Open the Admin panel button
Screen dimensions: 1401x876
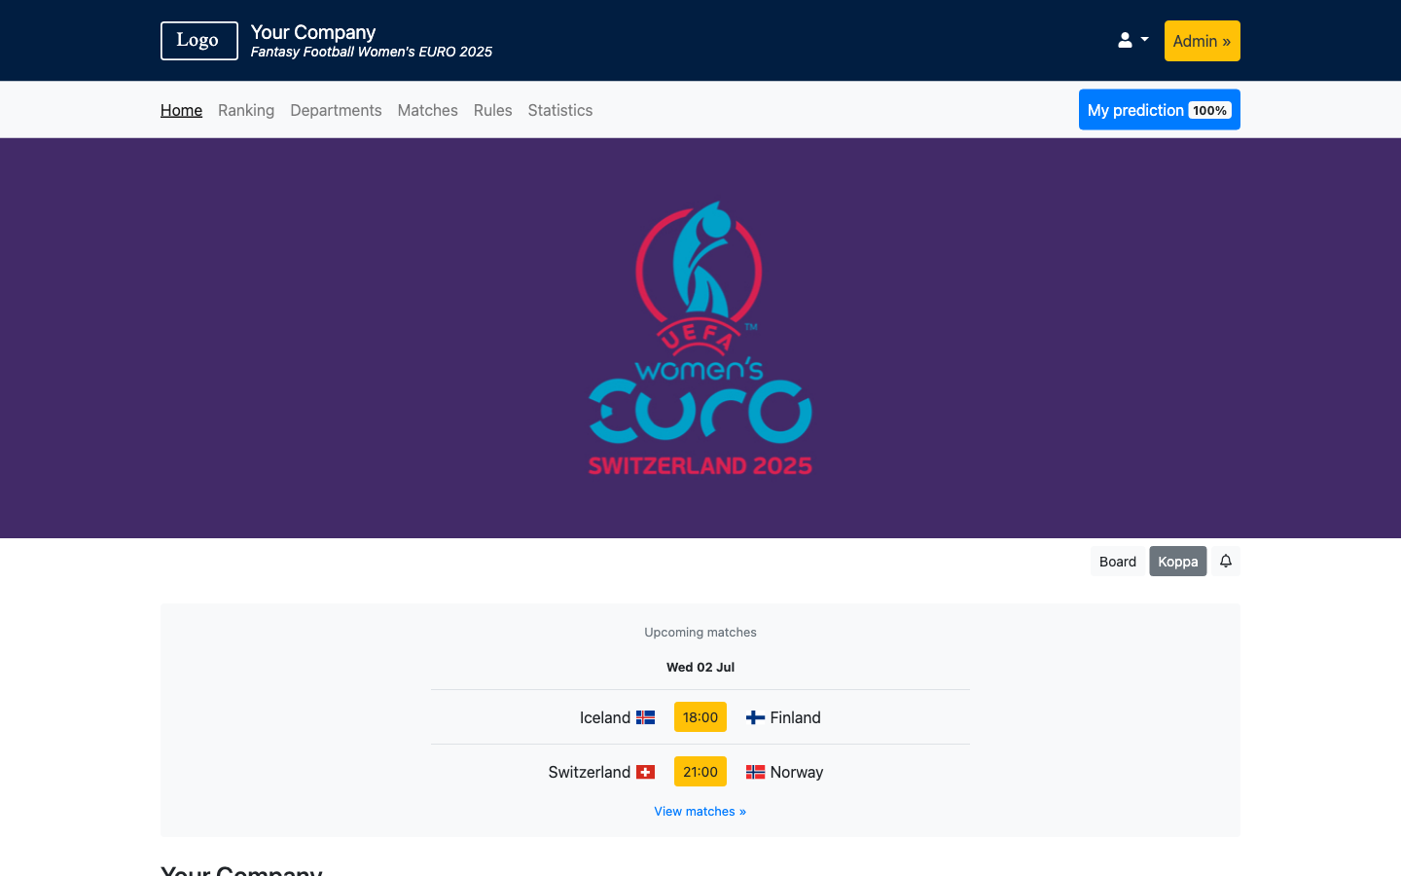(x=1202, y=41)
